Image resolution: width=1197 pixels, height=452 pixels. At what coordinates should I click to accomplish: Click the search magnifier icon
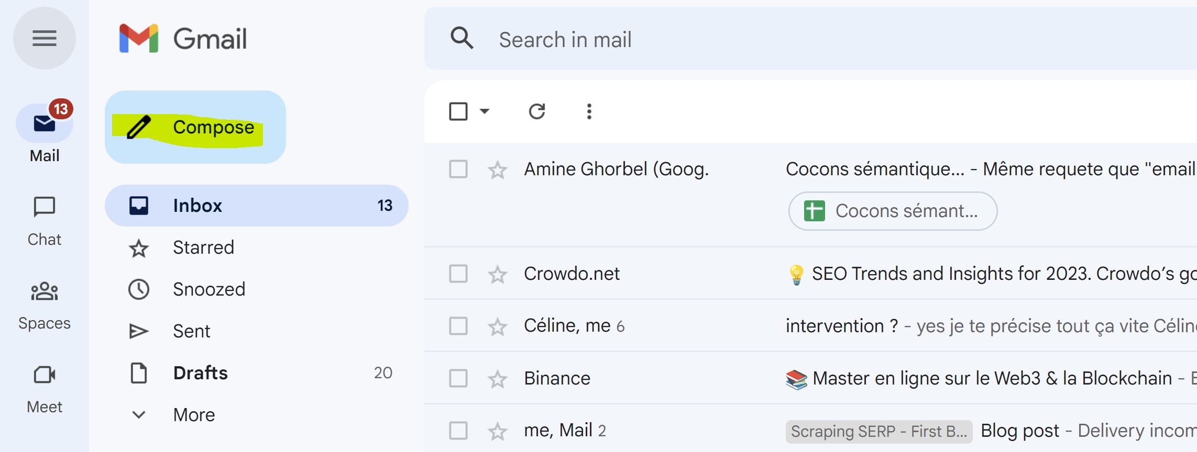pos(462,39)
